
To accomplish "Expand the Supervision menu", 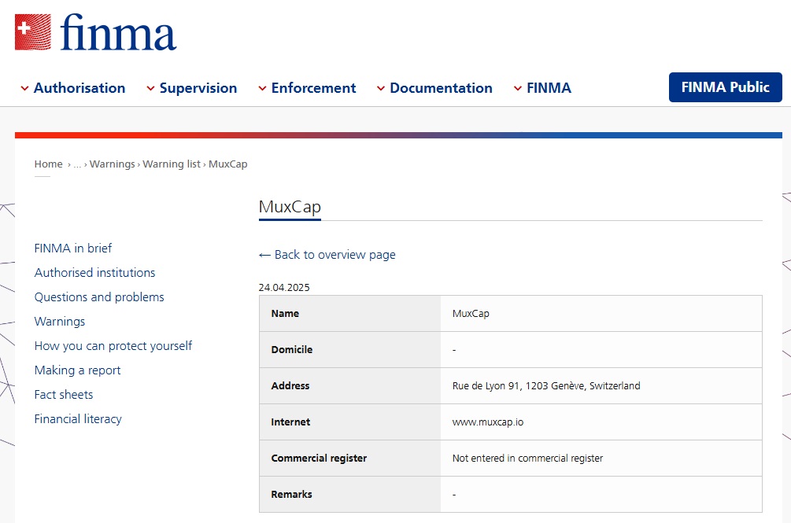I will coord(192,88).
